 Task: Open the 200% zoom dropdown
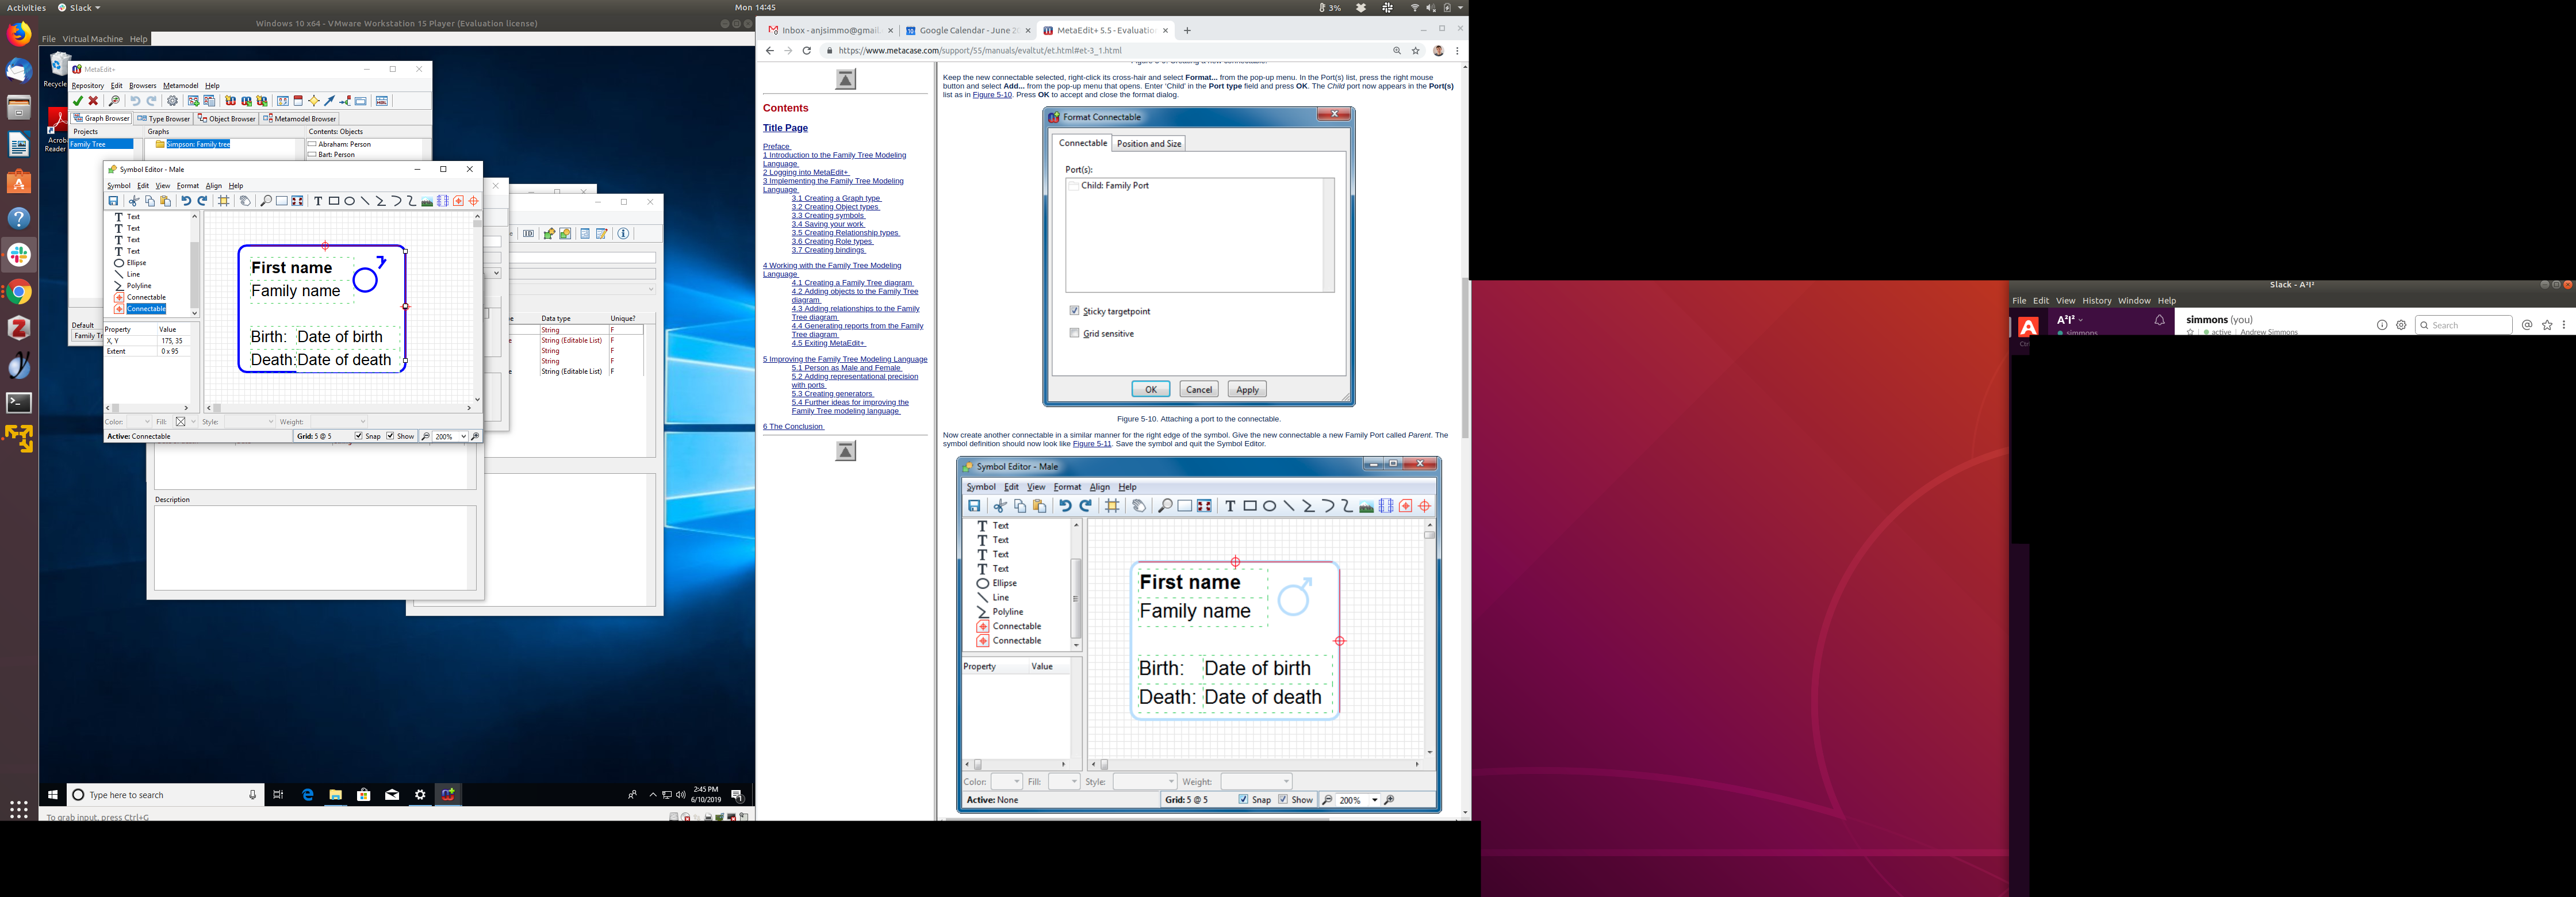pos(463,436)
